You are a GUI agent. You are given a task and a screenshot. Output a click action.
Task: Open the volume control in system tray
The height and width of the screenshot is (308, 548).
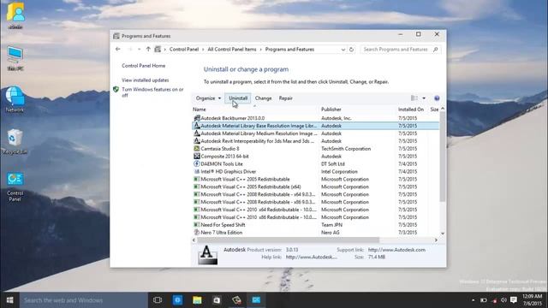tap(503, 300)
